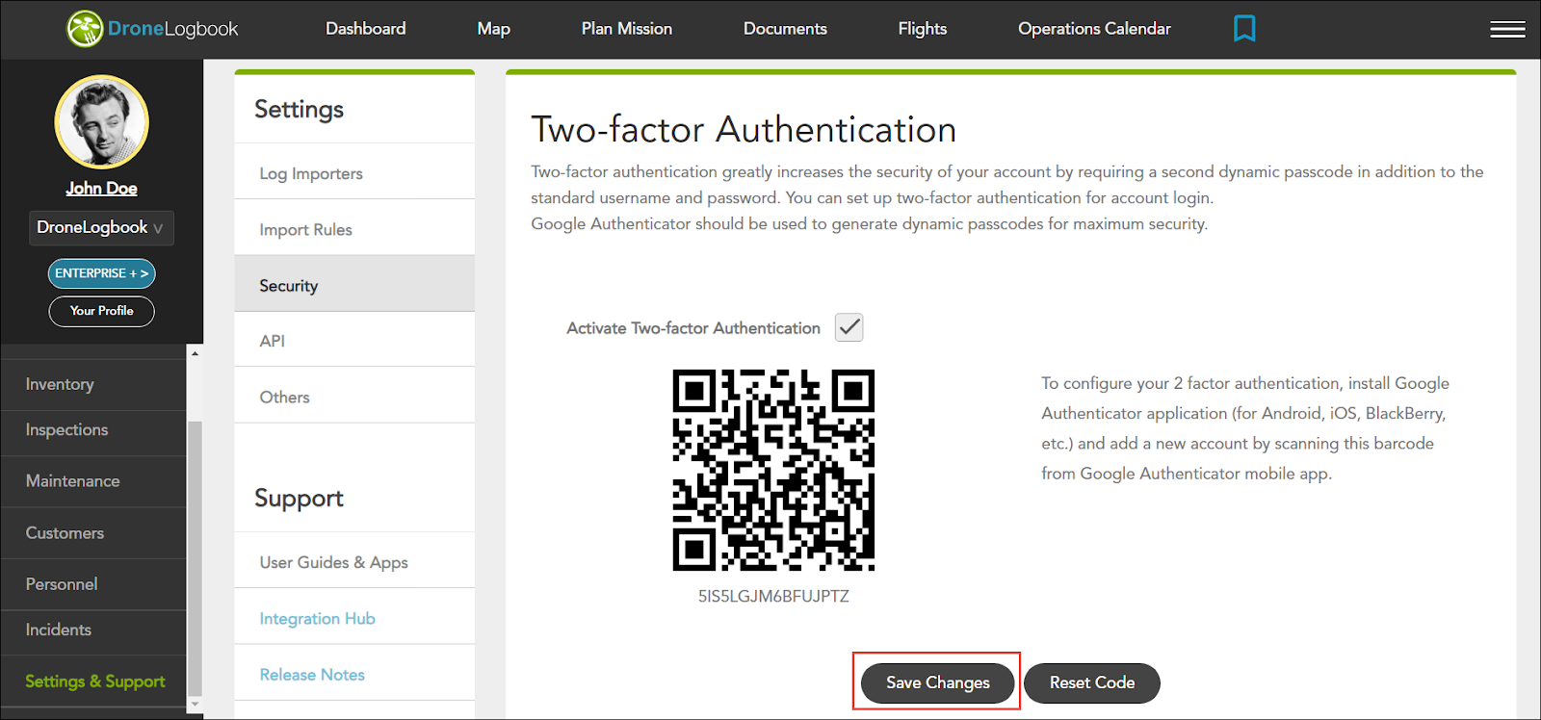
Task: Uncheck Activate Two-factor Authentication checkbox
Action: click(849, 327)
